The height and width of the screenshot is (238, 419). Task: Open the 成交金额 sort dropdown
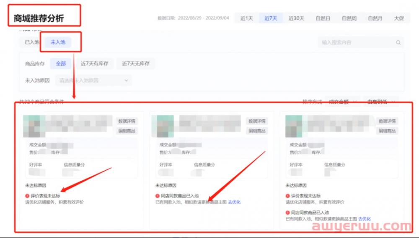343,102
